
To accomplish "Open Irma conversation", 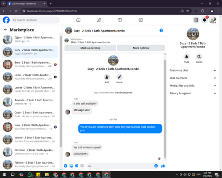I will (x=30, y=127).
